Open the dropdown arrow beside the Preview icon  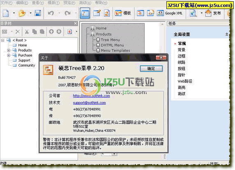click(x=202, y=13)
